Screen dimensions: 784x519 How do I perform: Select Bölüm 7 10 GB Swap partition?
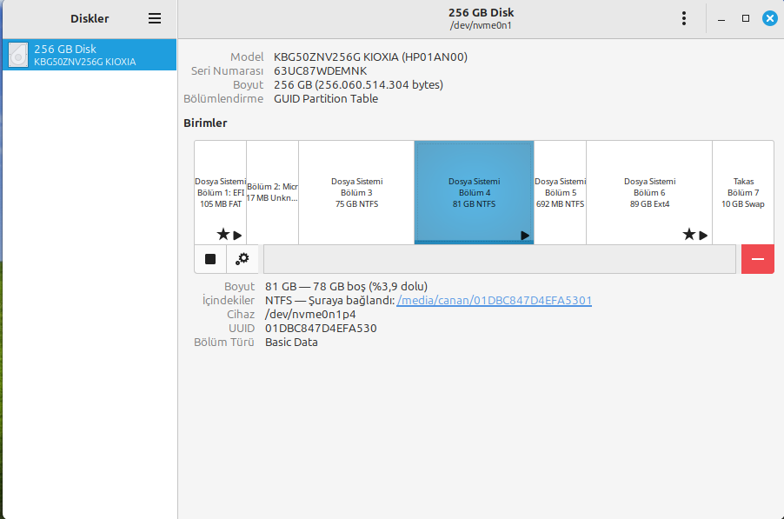[x=743, y=192]
